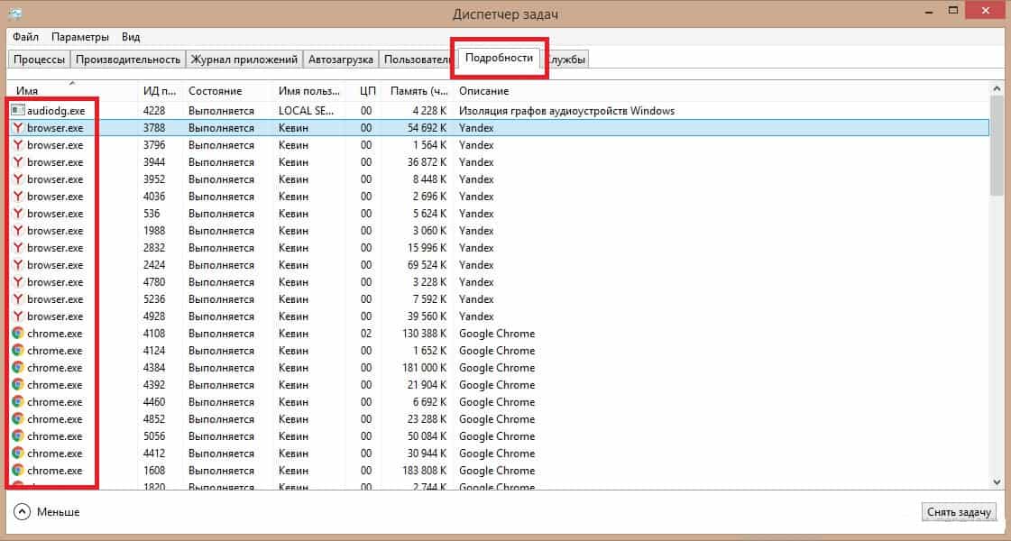Click Yandex icon of browser.exe PID 3796
The image size is (1011, 541).
coord(18,145)
